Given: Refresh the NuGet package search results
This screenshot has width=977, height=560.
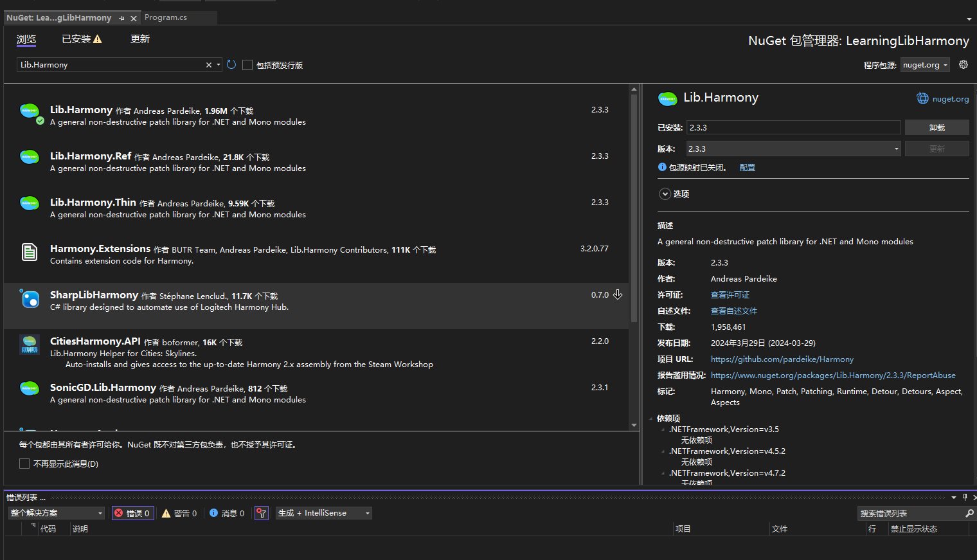Looking at the screenshot, I should 231,65.
